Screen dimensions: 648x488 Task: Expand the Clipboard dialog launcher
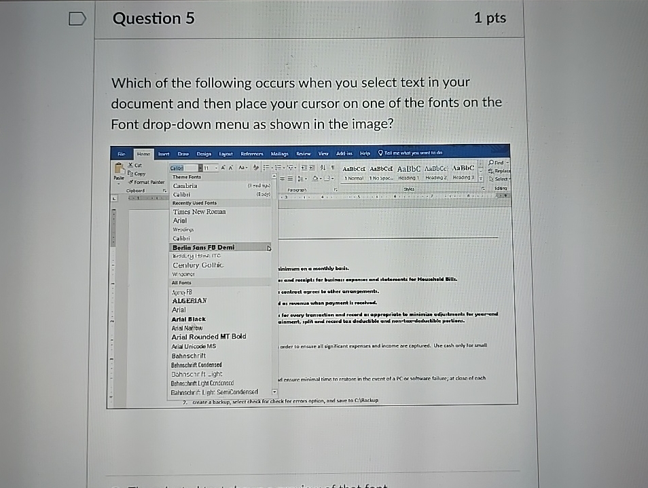click(165, 190)
